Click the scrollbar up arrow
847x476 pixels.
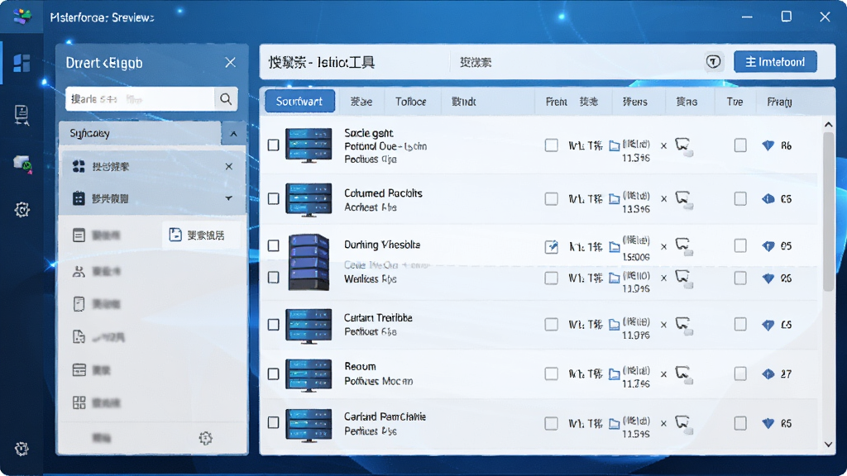click(829, 125)
